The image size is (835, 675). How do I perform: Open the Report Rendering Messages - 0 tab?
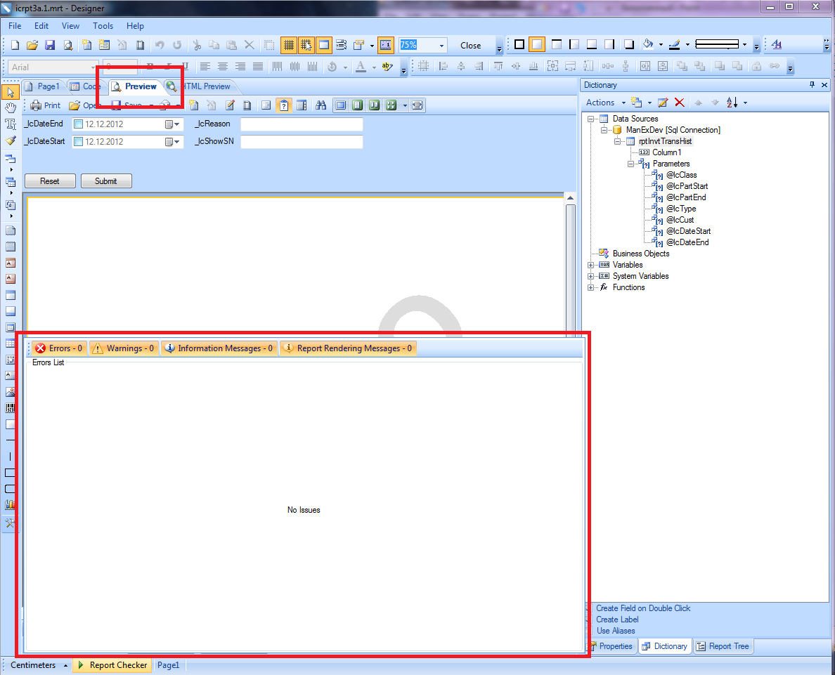[349, 348]
